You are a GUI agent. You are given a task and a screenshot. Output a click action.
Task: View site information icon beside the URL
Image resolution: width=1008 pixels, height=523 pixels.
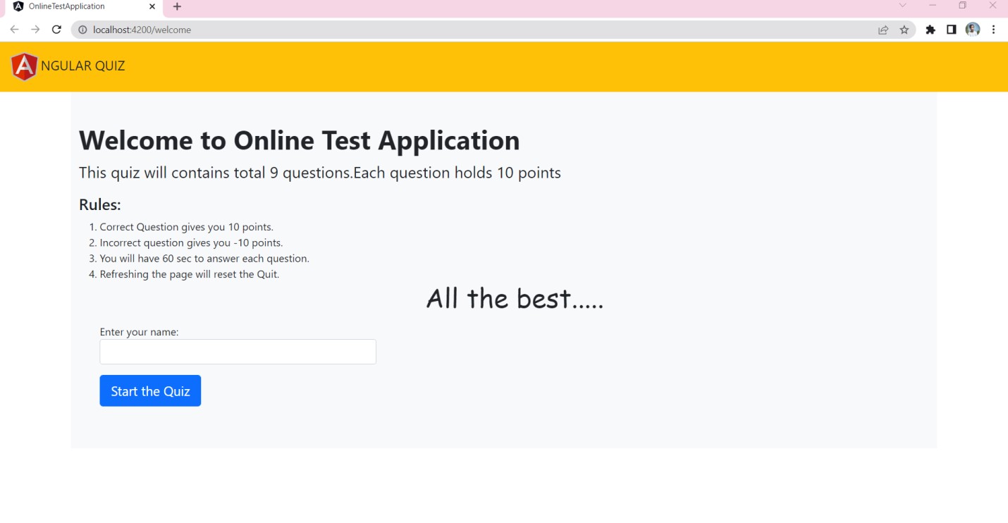82,30
